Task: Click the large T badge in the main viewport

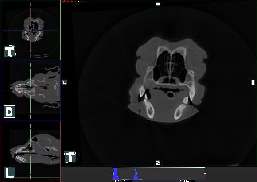Action: [70, 157]
